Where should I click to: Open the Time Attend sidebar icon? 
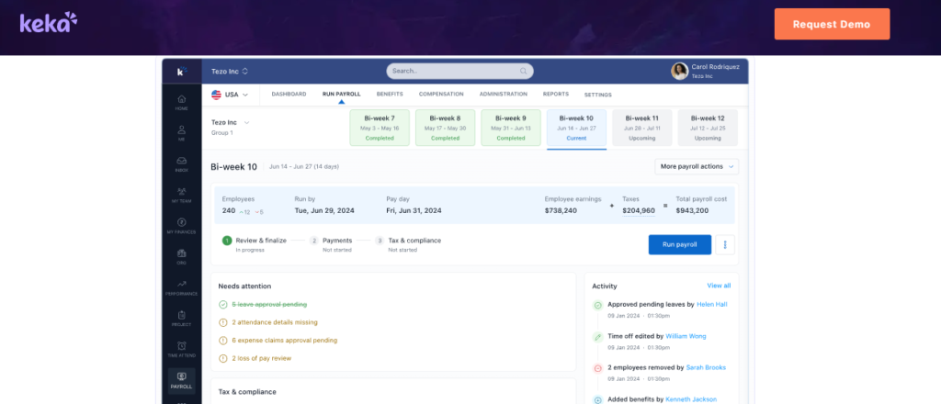pos(182,350)
